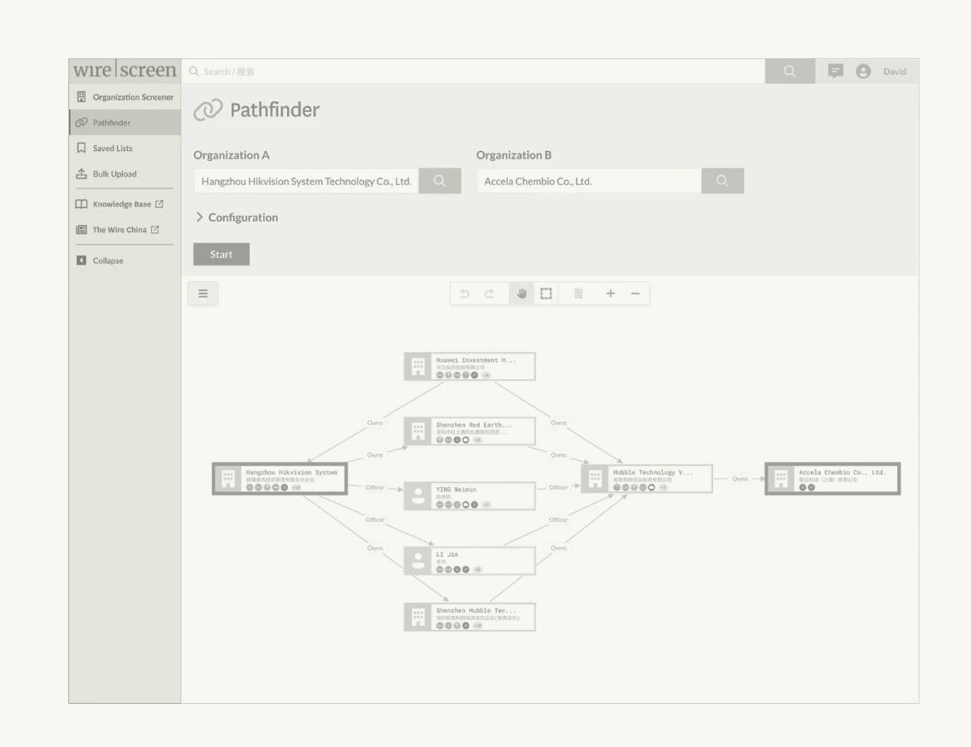Image resolution: width=971 pixels, height=747 pixels.
Task: Click the Start button
Action: click(x=221, y=255)
